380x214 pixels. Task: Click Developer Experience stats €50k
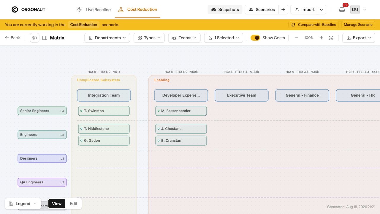point(181,72)
